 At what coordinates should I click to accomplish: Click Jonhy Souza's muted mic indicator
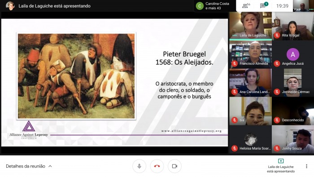pyautogui.click(x=277, y=148)
